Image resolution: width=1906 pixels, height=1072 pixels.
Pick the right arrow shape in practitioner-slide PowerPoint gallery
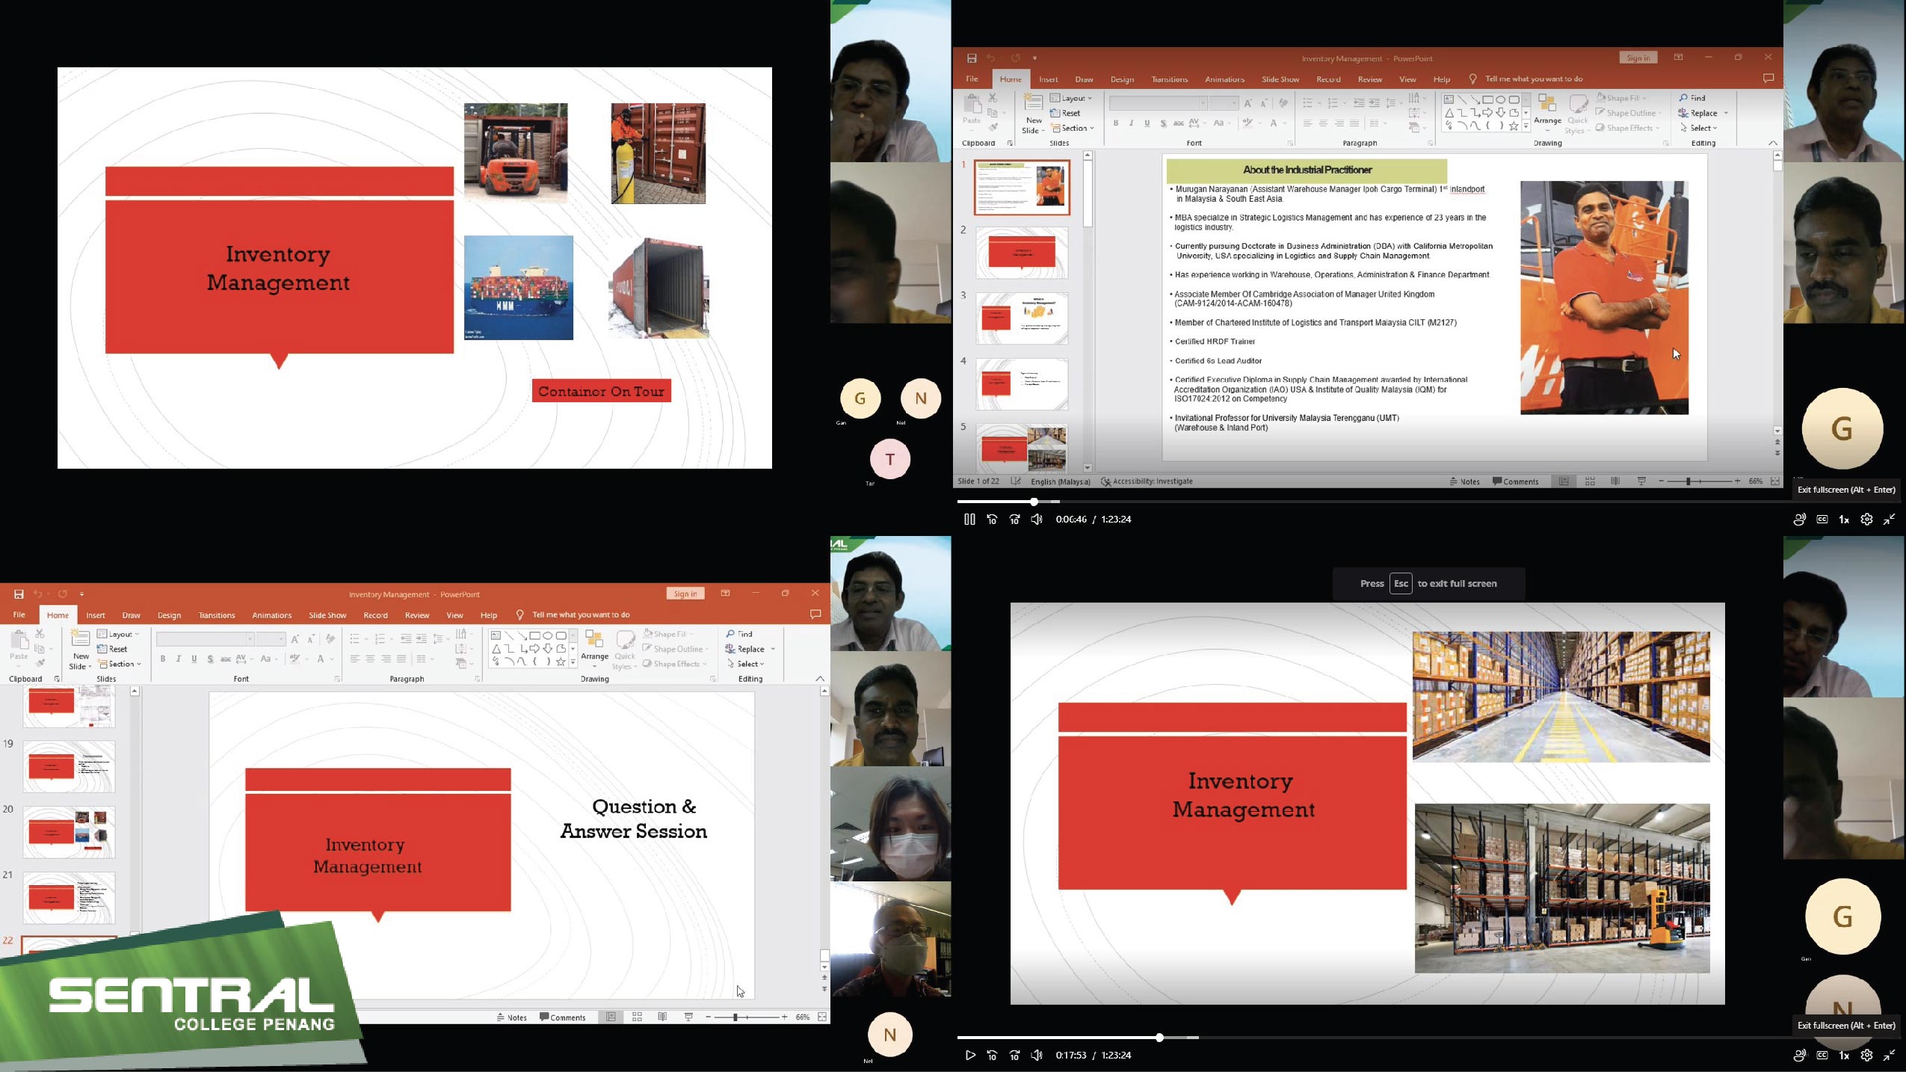(x=1487, y=113)
